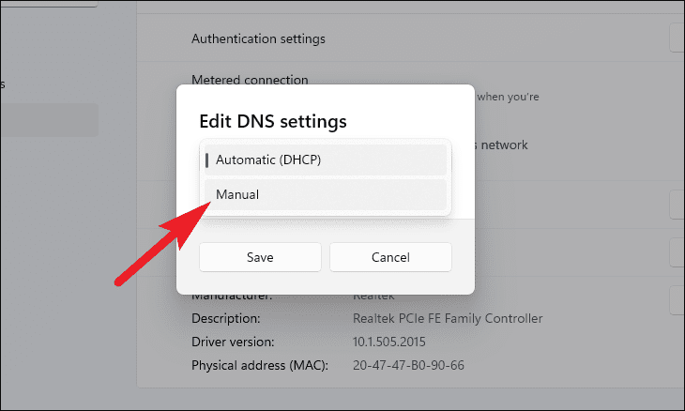Click the selection indicator beside Automatic (DHCP)
The height and width of the screenshot is (411, 685).
tap(207, 160)
